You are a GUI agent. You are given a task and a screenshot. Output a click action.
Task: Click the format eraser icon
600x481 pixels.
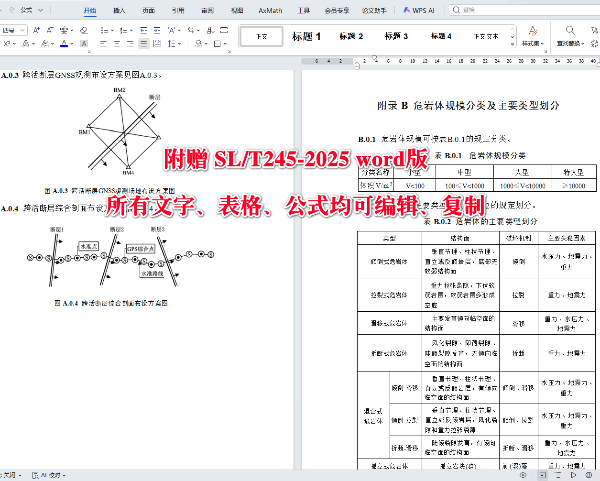pos(84,30)
